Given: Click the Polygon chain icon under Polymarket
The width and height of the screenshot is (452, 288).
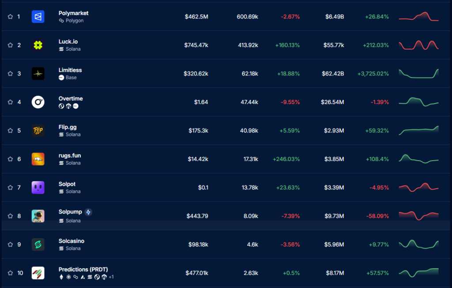Looking at the screenshot, I should (61, 21).
